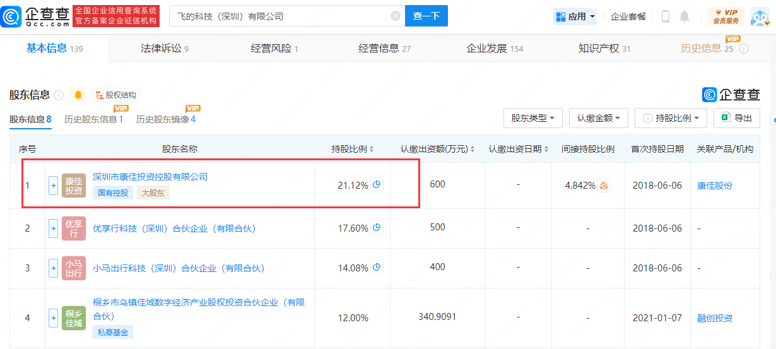Open the notification bell in header

tap(684, 16)
